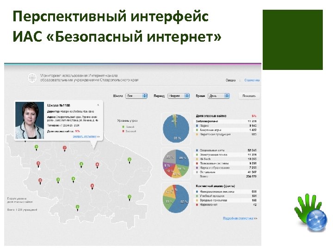Screen dimensions: 333x250
Task: Click the globe logo beside the monitoring title
Action: tap(32, 78)
